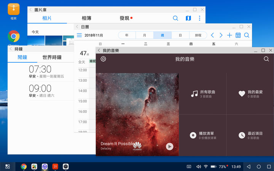Open the first photo thumbnail under 今天
Screen dimensions: 274x171
point(36,41)
